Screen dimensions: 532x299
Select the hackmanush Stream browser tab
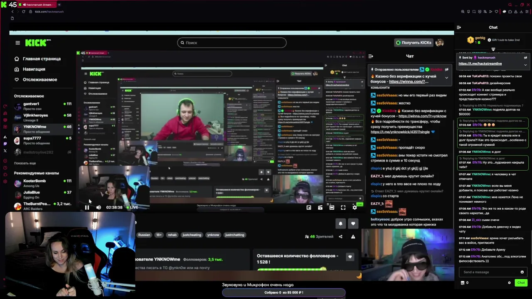click(37, 5)
